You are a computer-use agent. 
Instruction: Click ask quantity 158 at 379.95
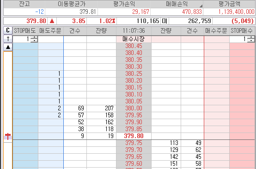pyautogui.click(x=101, y=115)
